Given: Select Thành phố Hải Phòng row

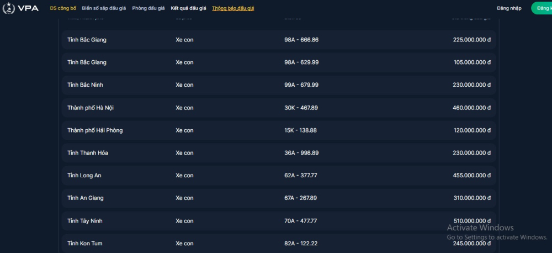Looking at the screenshot, I should [279, 130].
